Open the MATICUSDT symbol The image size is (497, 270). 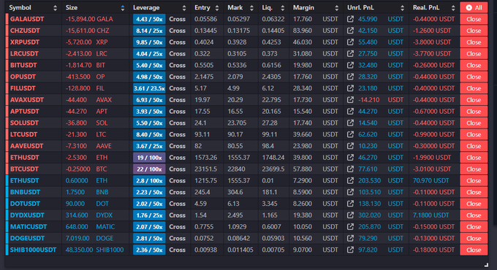click(29, 227)
